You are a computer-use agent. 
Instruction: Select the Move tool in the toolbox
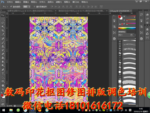click(3, 15)
